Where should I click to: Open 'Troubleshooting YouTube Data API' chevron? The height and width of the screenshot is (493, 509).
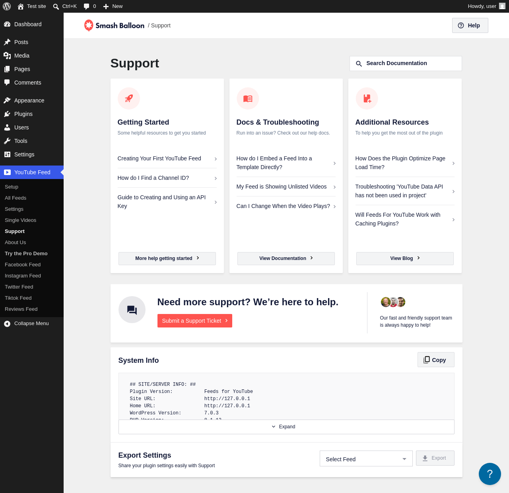(453, 191)
